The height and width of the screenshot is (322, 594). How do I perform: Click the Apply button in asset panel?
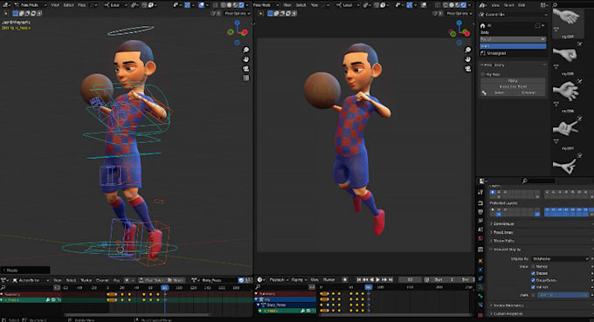(513, 80)
